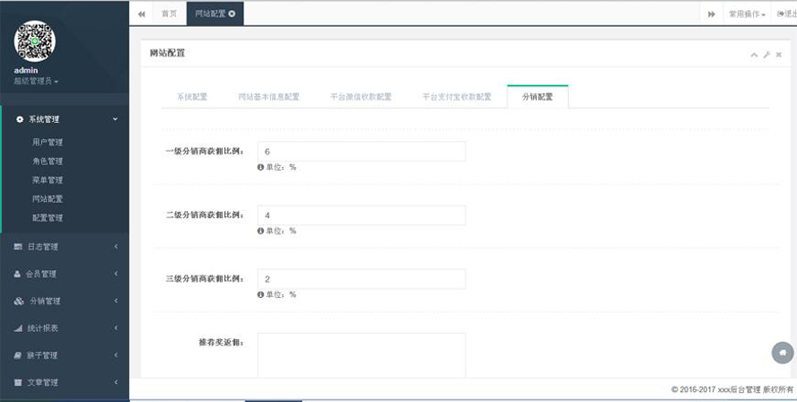
Task: Click the 帐子管理 icon
Action: tap(18, 355)
